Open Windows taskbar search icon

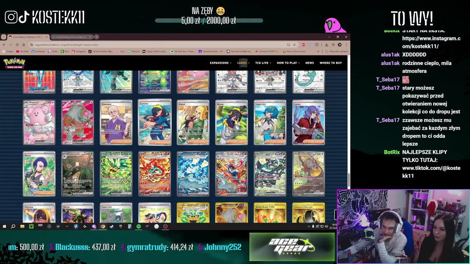tap(13, 227)
